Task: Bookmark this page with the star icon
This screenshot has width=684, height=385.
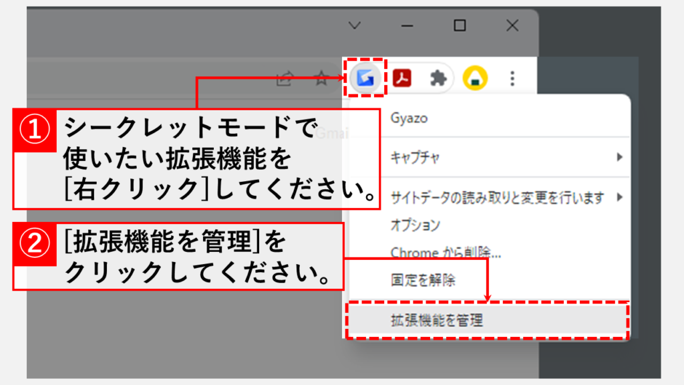Action: (321, 79)
